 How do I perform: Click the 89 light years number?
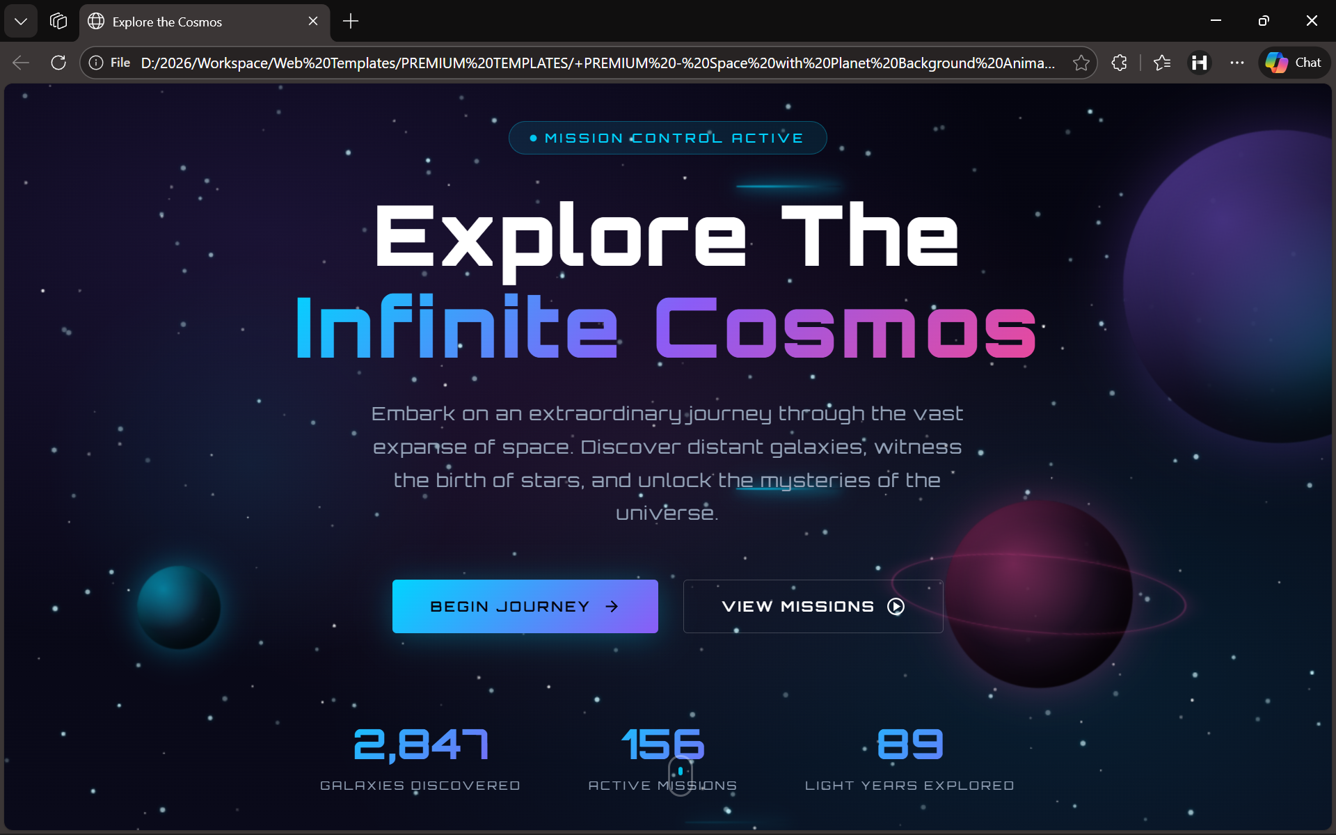pos(909,744)
